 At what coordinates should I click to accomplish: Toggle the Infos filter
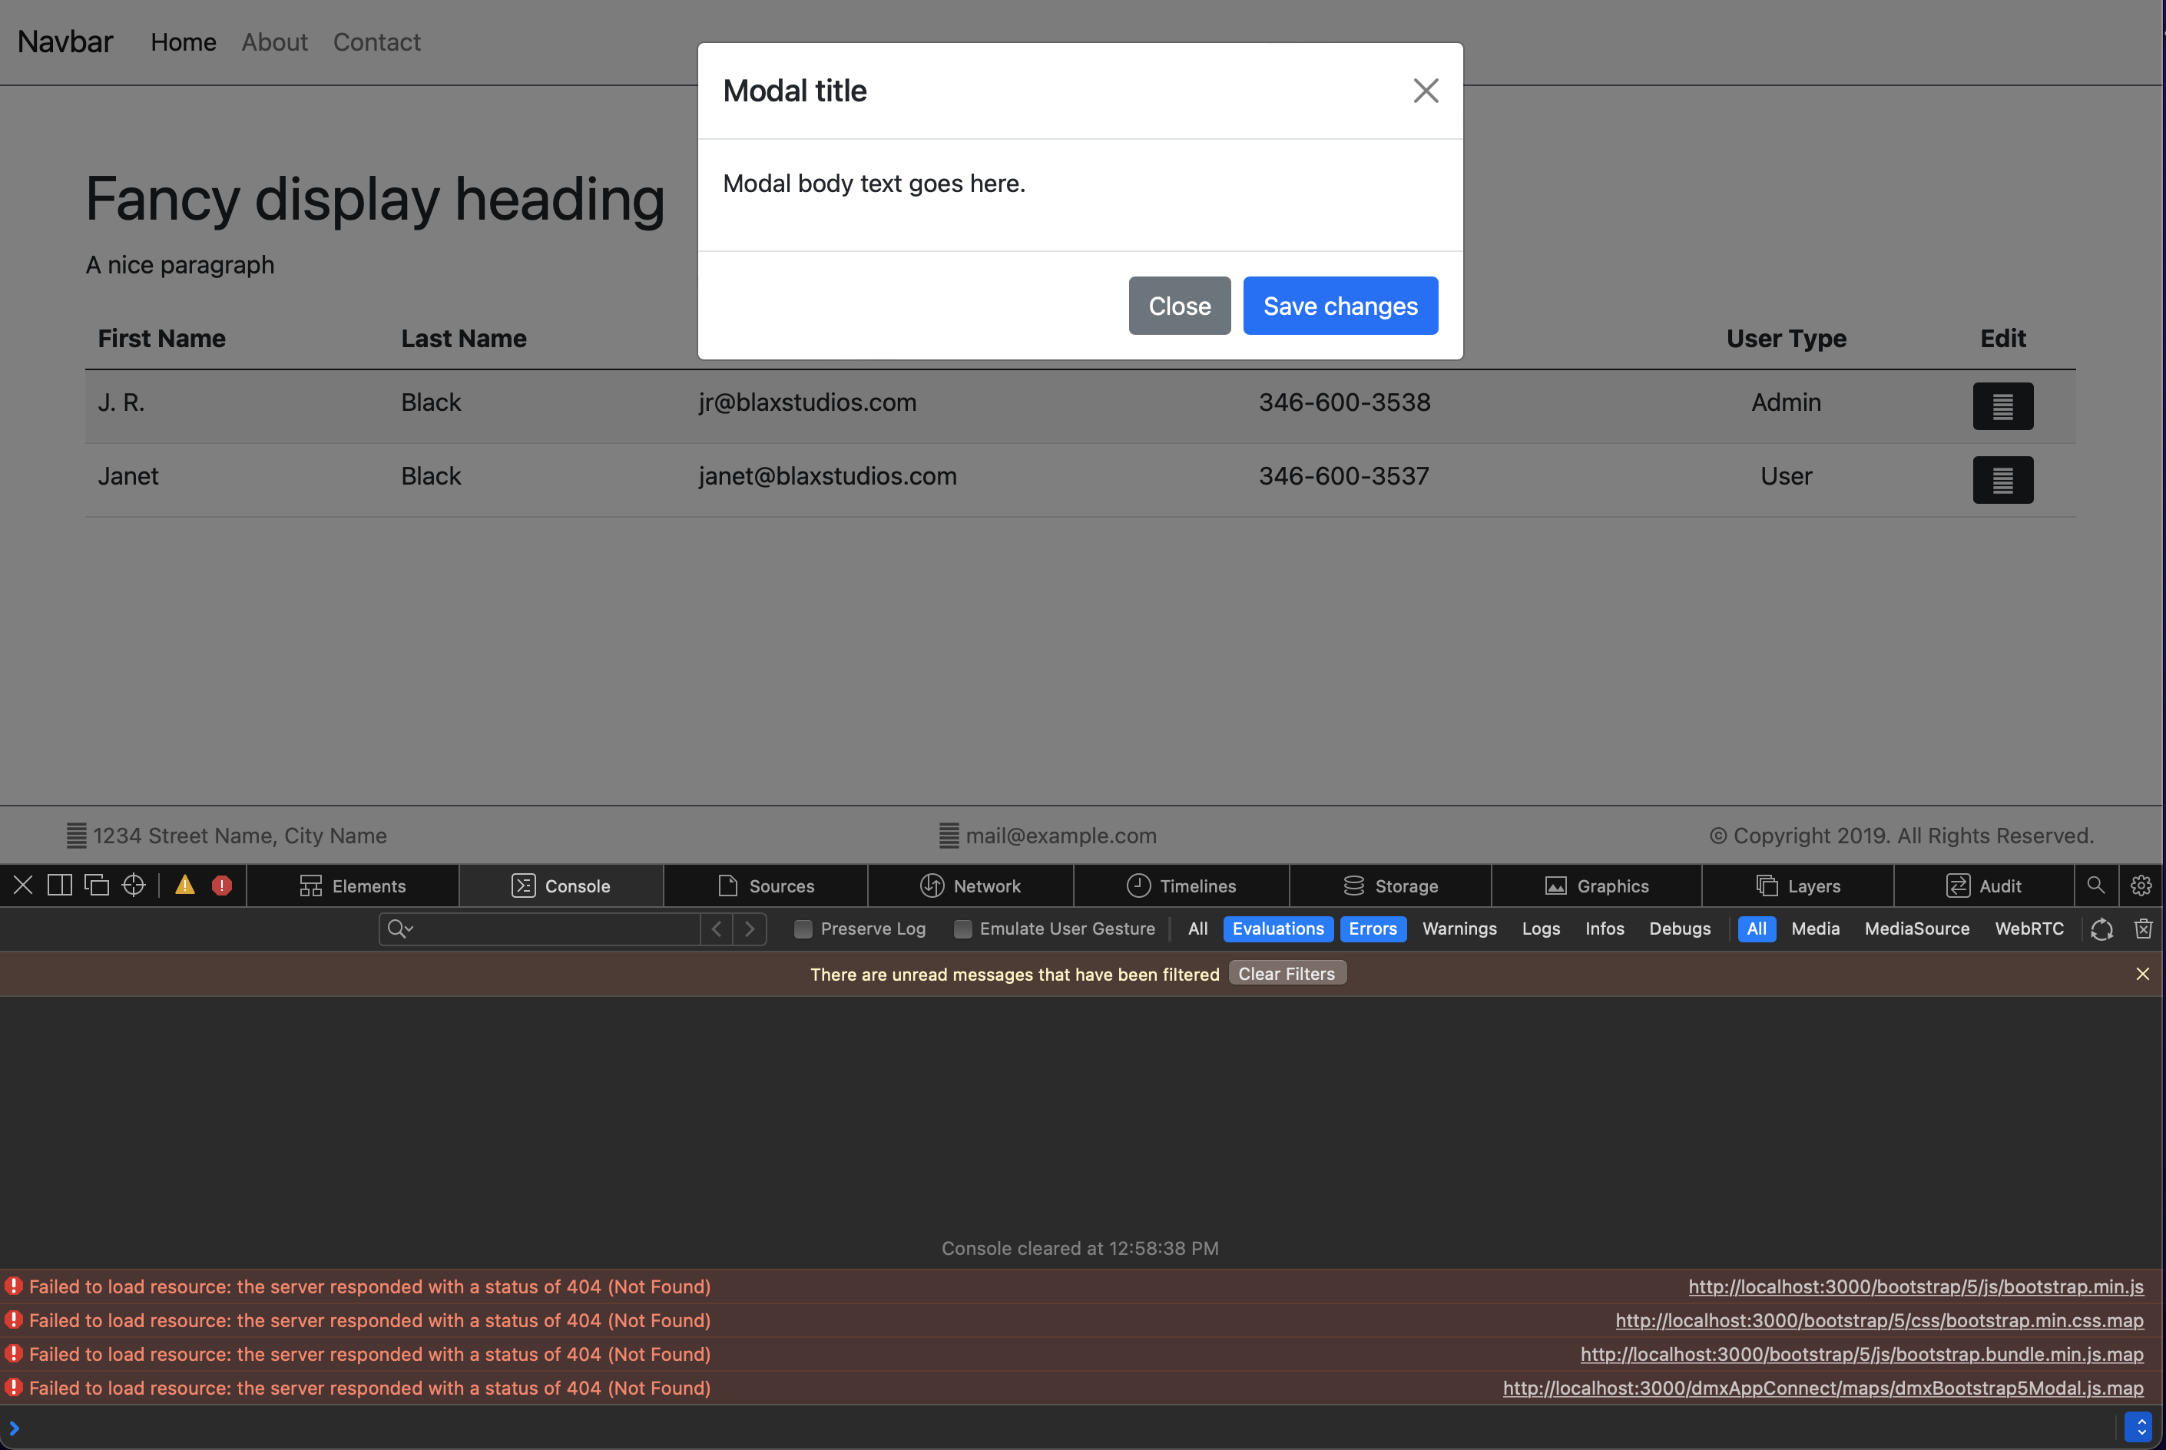1604,929
